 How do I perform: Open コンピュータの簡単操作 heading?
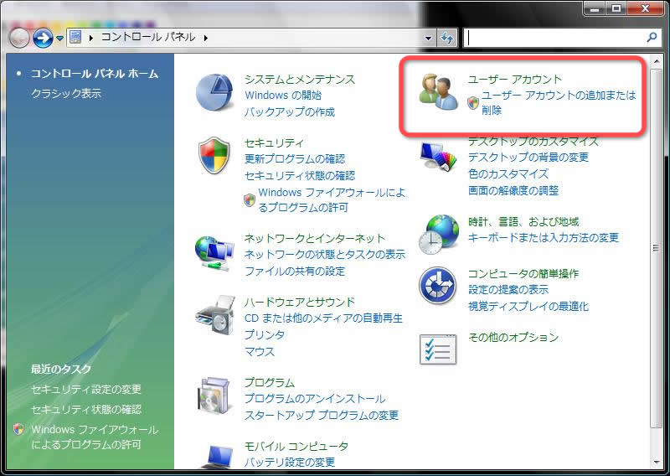[523, 274]
